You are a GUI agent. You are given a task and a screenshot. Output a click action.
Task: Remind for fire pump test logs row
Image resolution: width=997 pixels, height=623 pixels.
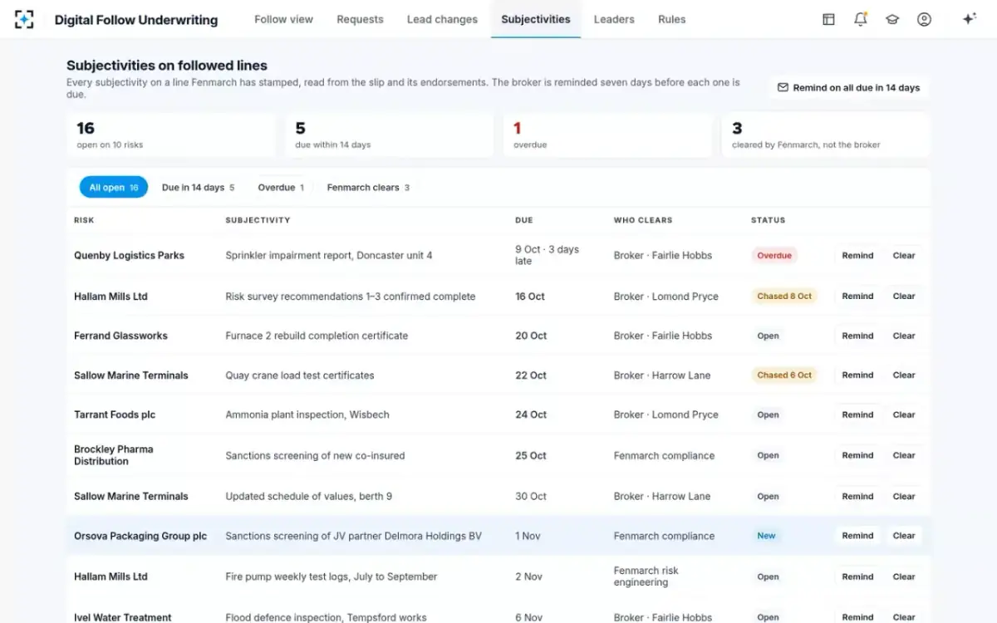coord(857,577)
